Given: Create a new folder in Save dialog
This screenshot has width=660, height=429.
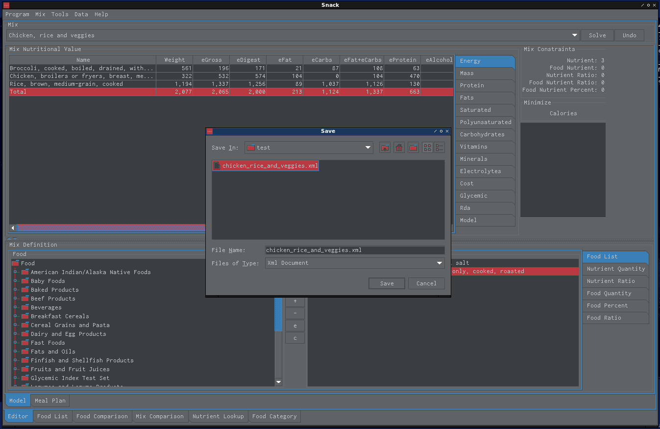Looking at the screenshot, I should pos(414,148).
